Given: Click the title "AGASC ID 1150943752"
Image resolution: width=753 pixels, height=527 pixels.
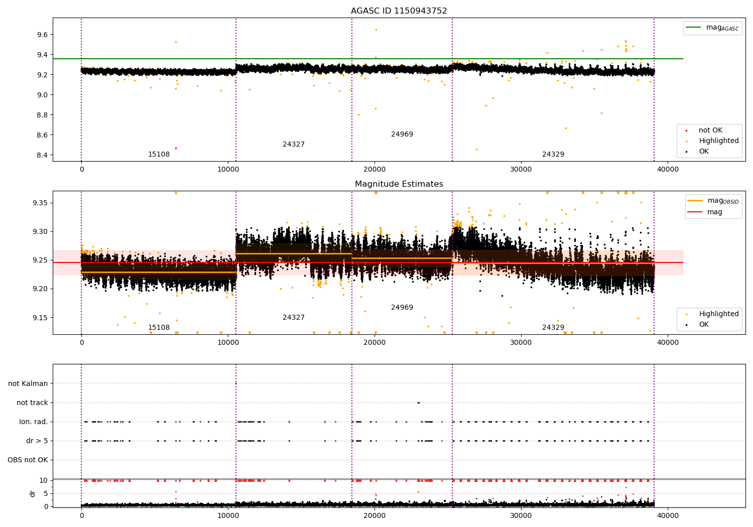Looking at the screenshot, I should click(399, 11).
